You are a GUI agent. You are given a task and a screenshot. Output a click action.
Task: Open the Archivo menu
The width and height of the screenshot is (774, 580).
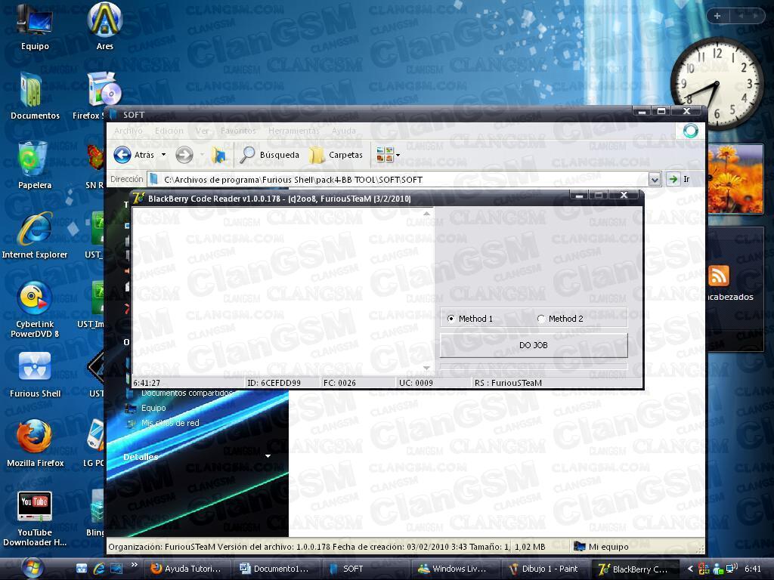[x=128, y=131]
